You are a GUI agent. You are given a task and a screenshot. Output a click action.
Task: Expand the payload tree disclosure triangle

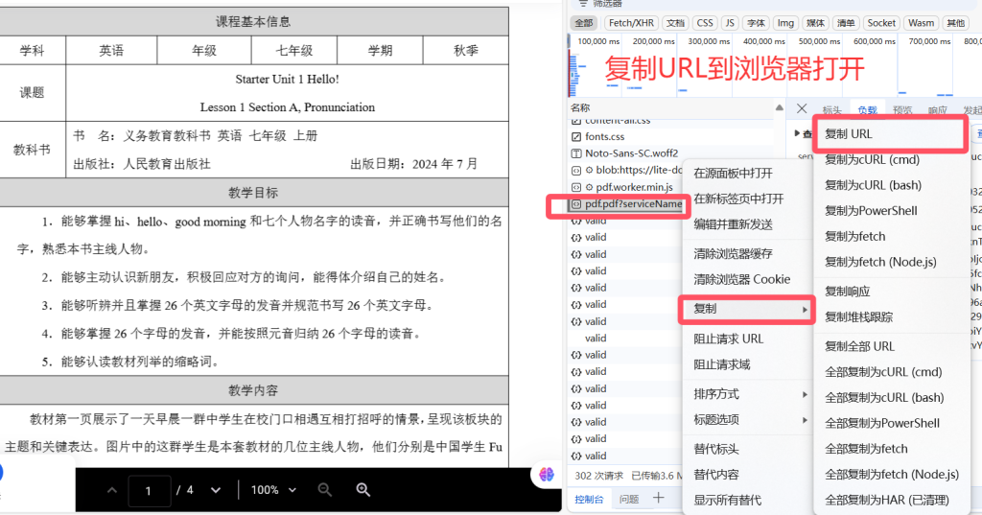click(x=797, y=133)
